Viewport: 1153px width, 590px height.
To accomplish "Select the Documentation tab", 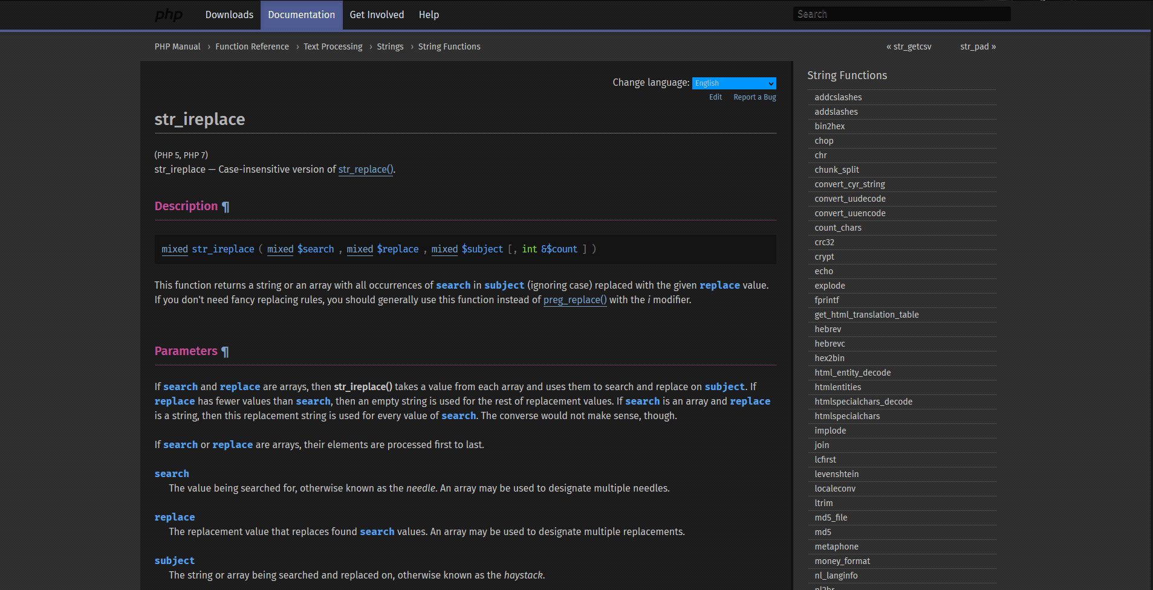I will tap(301, 14).
